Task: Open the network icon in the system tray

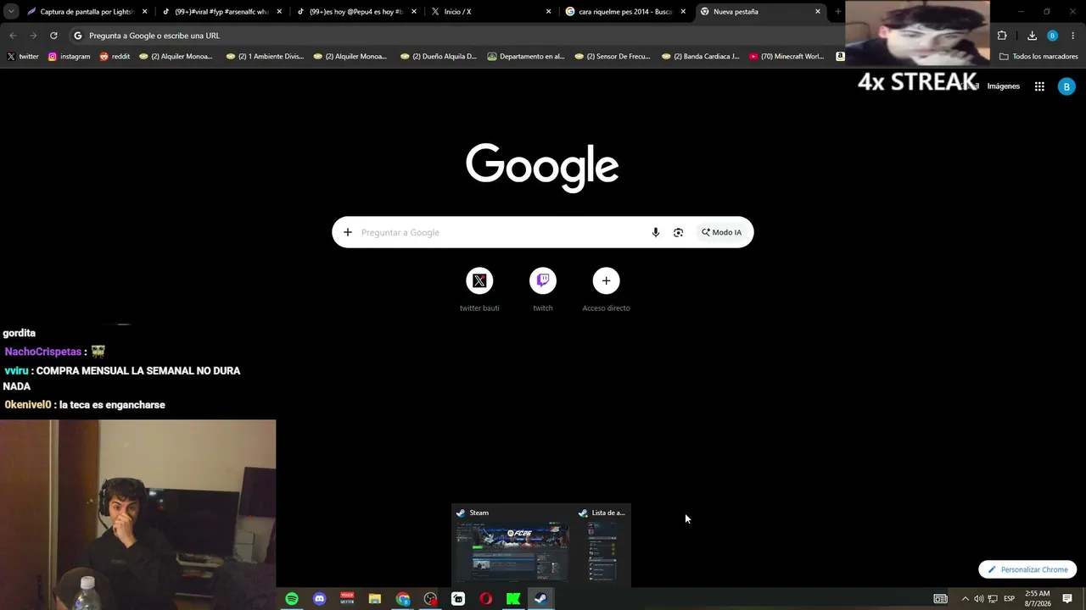Action: [993, 599]
